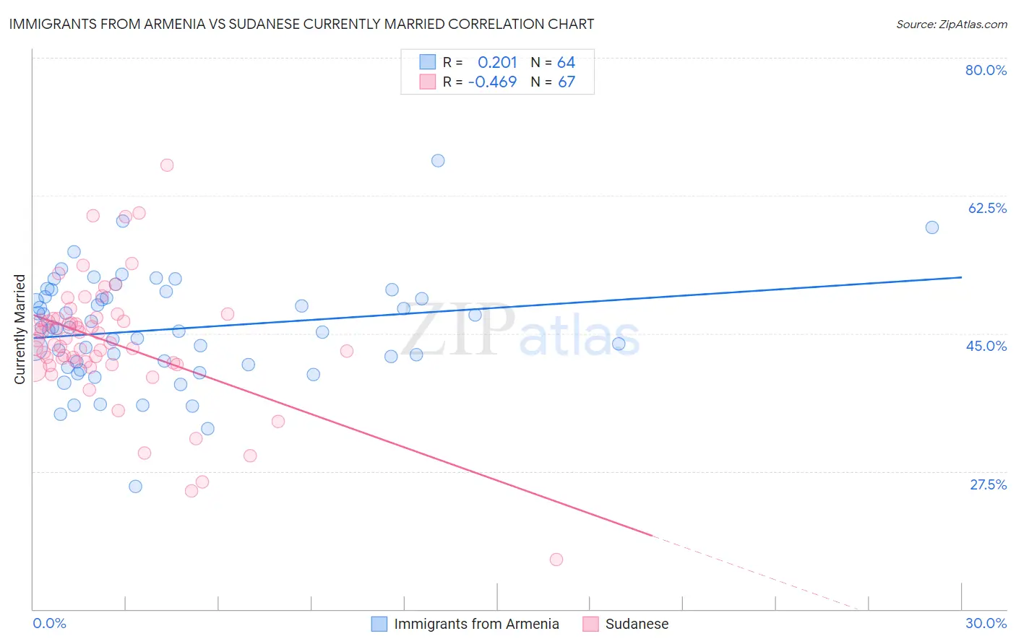
Task: Click the R = -0.469 correlation value
Action: click(480, 82)
